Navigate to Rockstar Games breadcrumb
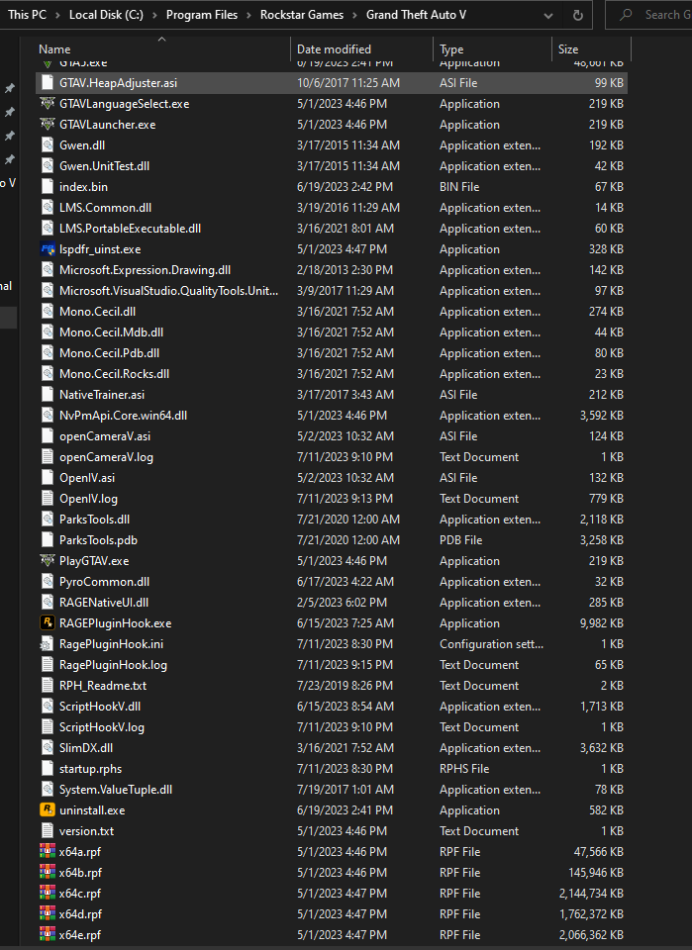 (x=302, y=15)
